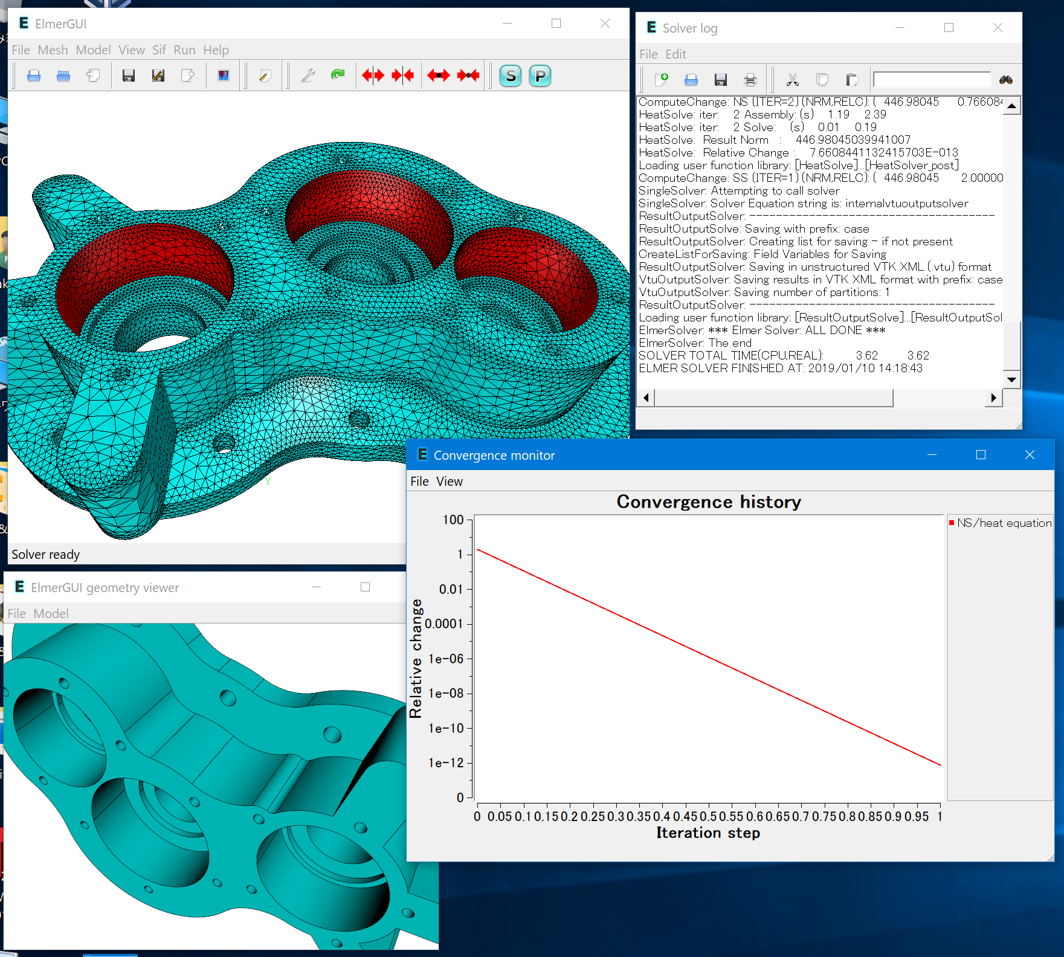Click the paste clipboard icon in Solver log

[x=852, y=80]
